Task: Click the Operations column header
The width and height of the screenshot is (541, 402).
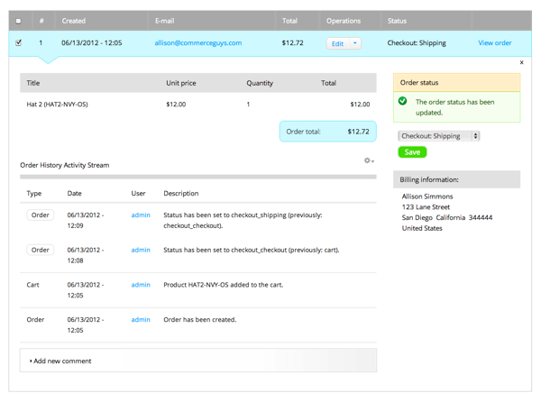Action: 344,21
